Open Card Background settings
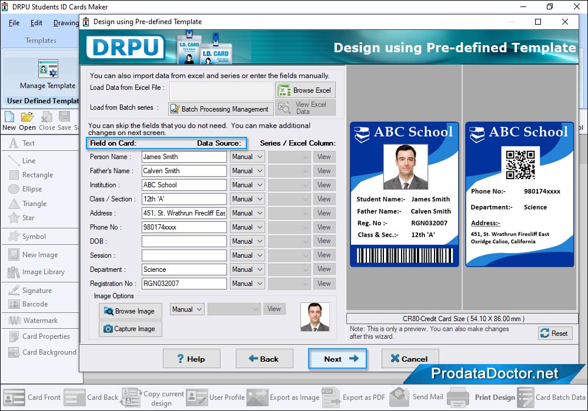The image size is (588, 411). (42, 352)
